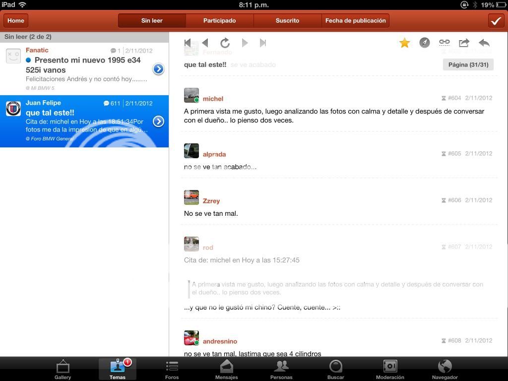Expand 'que tal este!!' thread chevron
The image size is (508, 381).
(158, 121)
